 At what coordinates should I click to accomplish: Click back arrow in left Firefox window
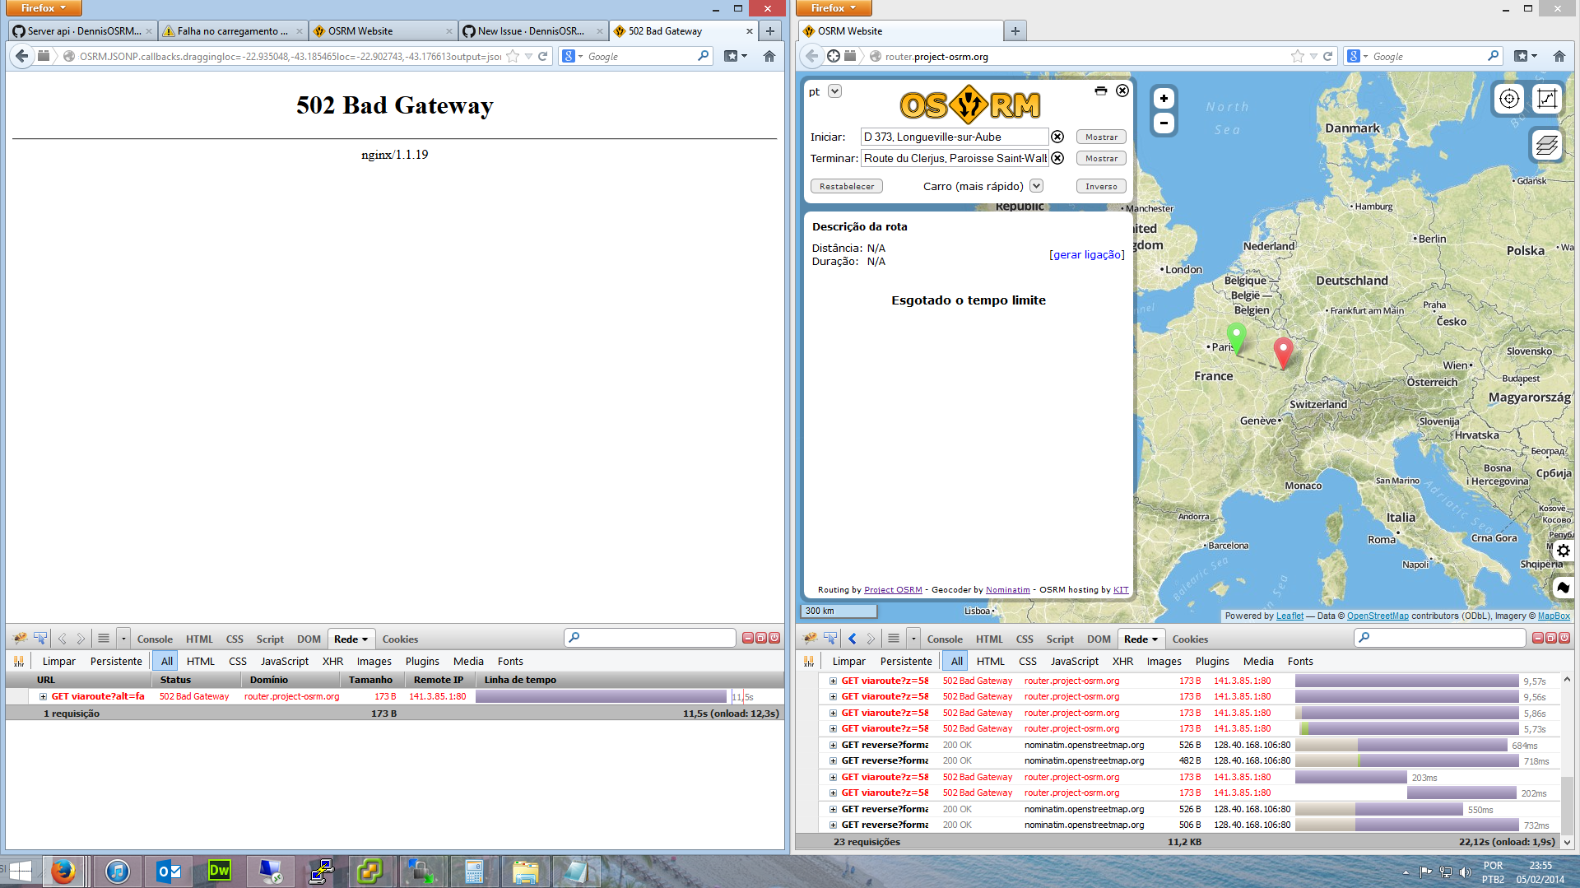(x=21, y=56)
